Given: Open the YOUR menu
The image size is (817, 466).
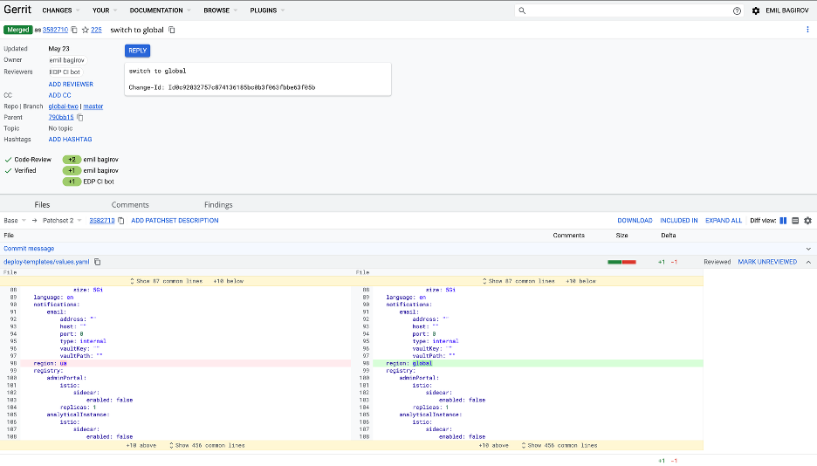Looking at the screenshot, I should pyautogui.click(x=105, y=10).
